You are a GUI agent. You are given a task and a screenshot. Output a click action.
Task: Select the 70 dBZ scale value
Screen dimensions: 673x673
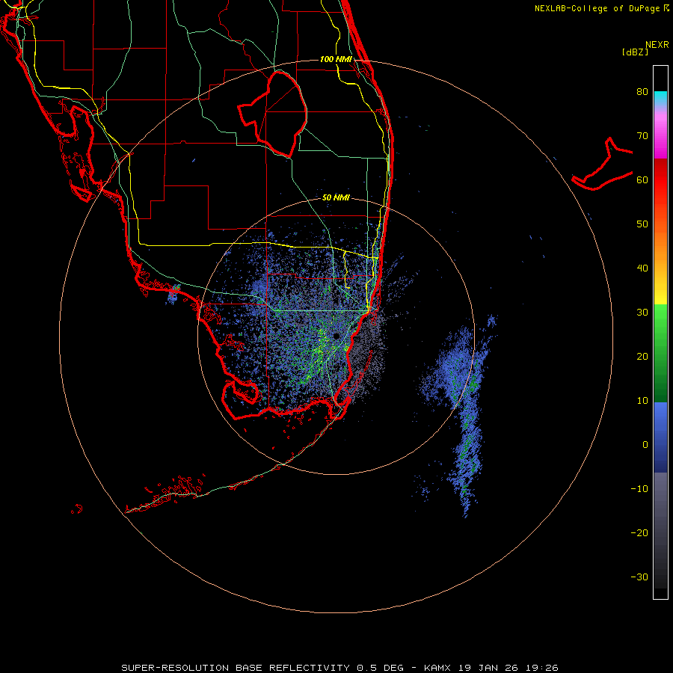point(642,135)
